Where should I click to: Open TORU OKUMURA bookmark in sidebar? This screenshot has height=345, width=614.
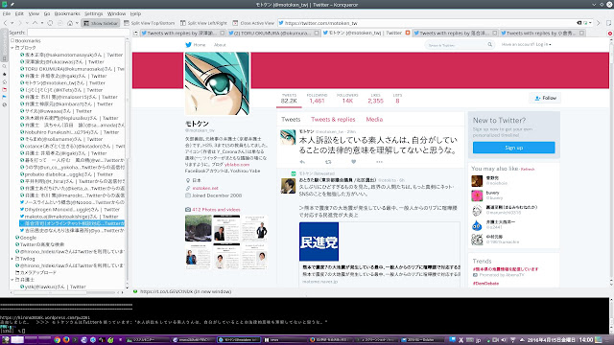click(72, 69)
